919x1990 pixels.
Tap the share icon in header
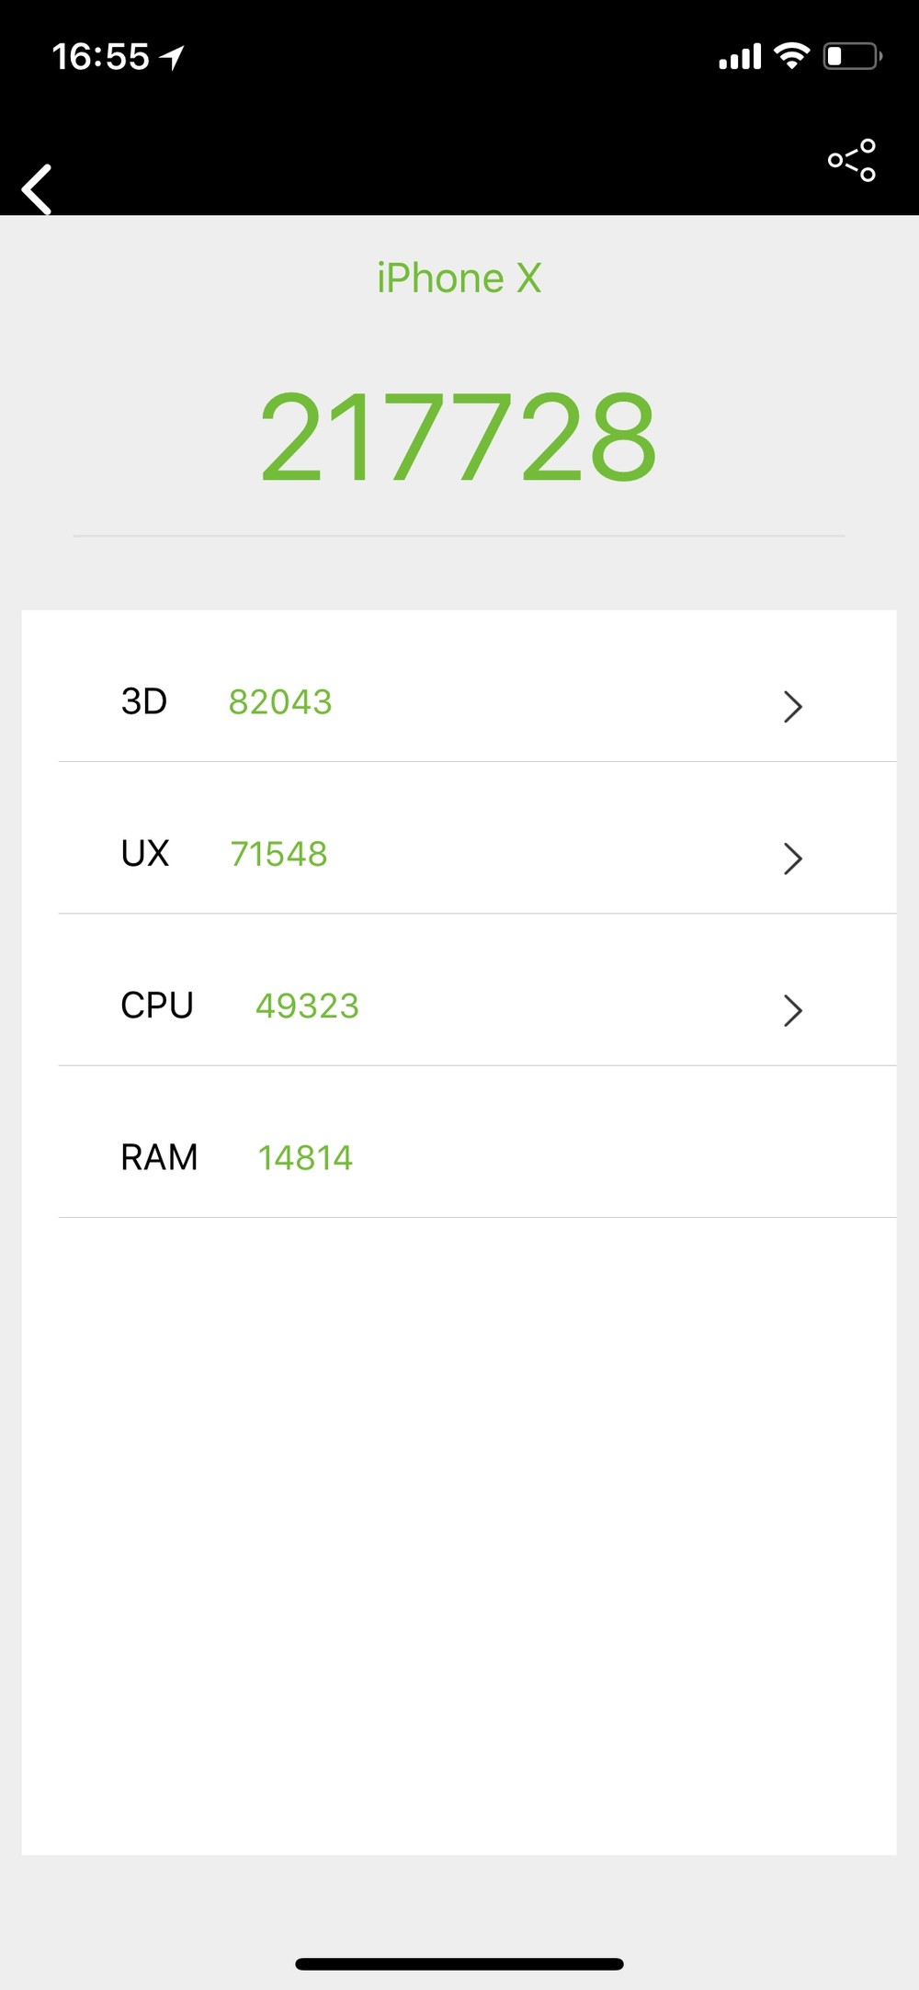(851, 161)
